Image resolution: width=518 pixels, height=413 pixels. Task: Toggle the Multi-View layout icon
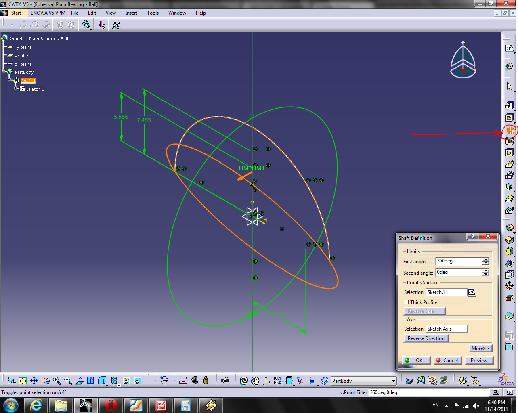(x=91, y=381)
